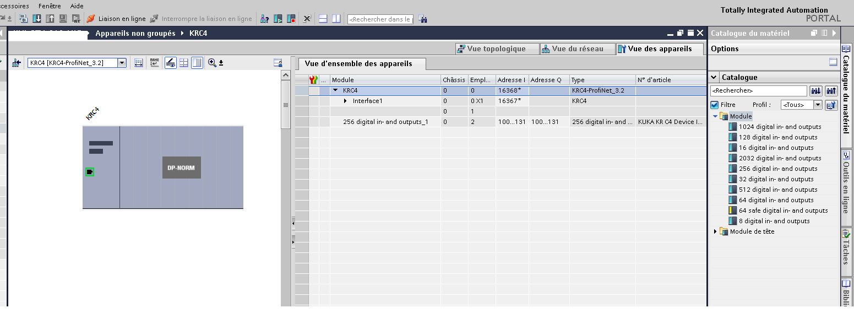Split the editor area horizontally
The height and width of the screenshot is (313, 854).
coord(323,19)
